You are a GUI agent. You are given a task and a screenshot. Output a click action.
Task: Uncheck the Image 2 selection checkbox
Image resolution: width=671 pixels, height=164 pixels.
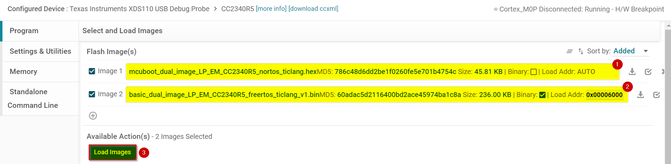[92, 94]
